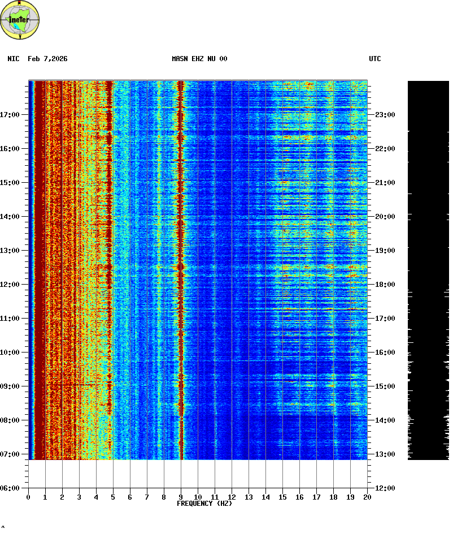Image resolution: width=453 pixels, height=533 pixels.
Task: Click the 5 Hz frequency axis tick label
Action: 113,497
